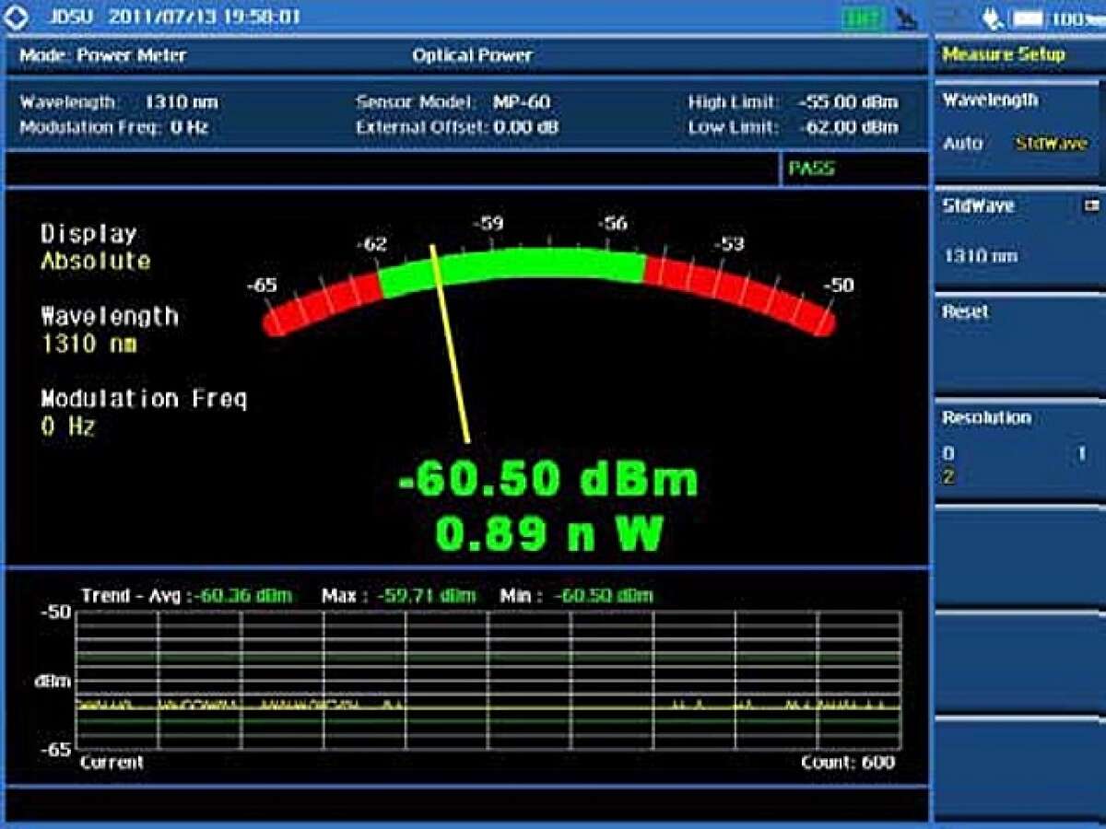The width and height of the screenshot is (1106, 829).
Task: Click the yellow gauge needle
Action: (451, 344)
